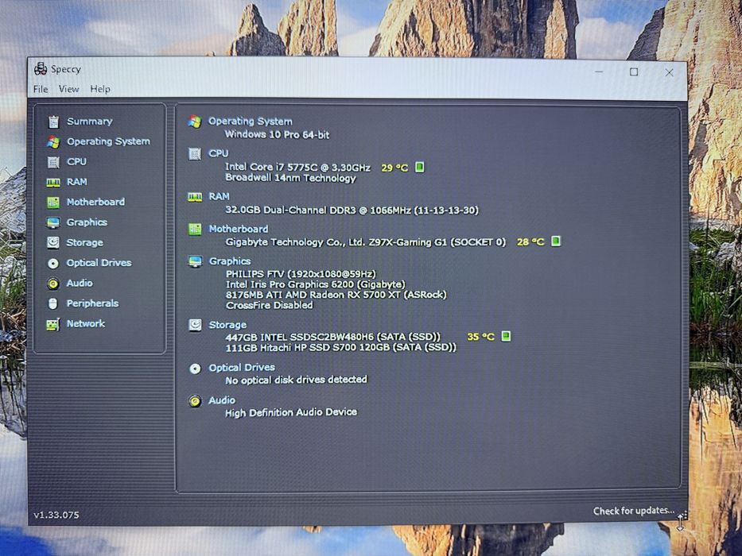This screenshot has width=742, height=556.
Task: Click the Motherboard icon beside summary heading
Action: (195, 230)
